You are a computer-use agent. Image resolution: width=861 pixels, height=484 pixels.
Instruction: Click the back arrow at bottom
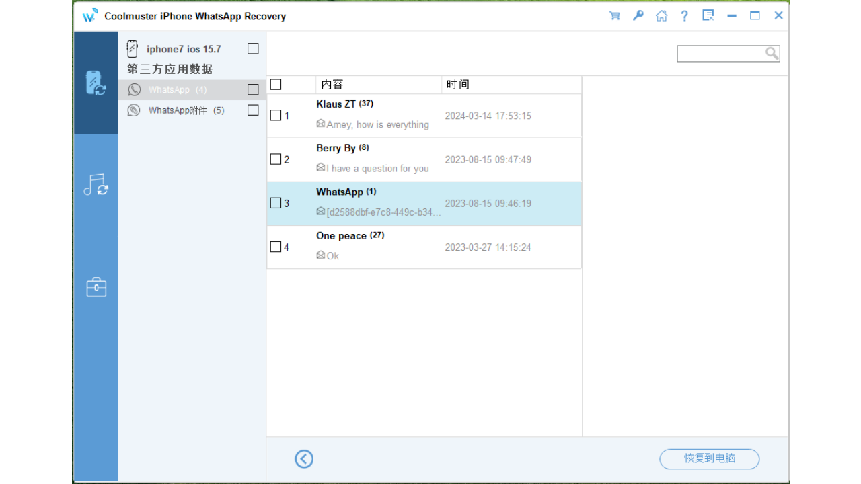point(303,458)
